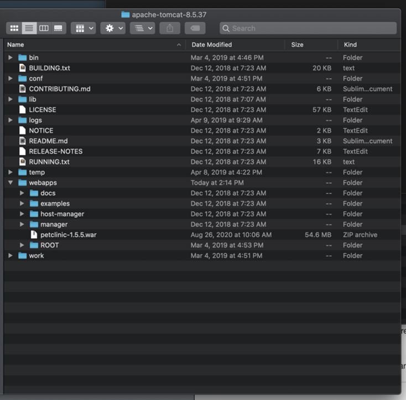Select the conf folder icon
Viewport: 406px width, 400px height.
point(23,78)
